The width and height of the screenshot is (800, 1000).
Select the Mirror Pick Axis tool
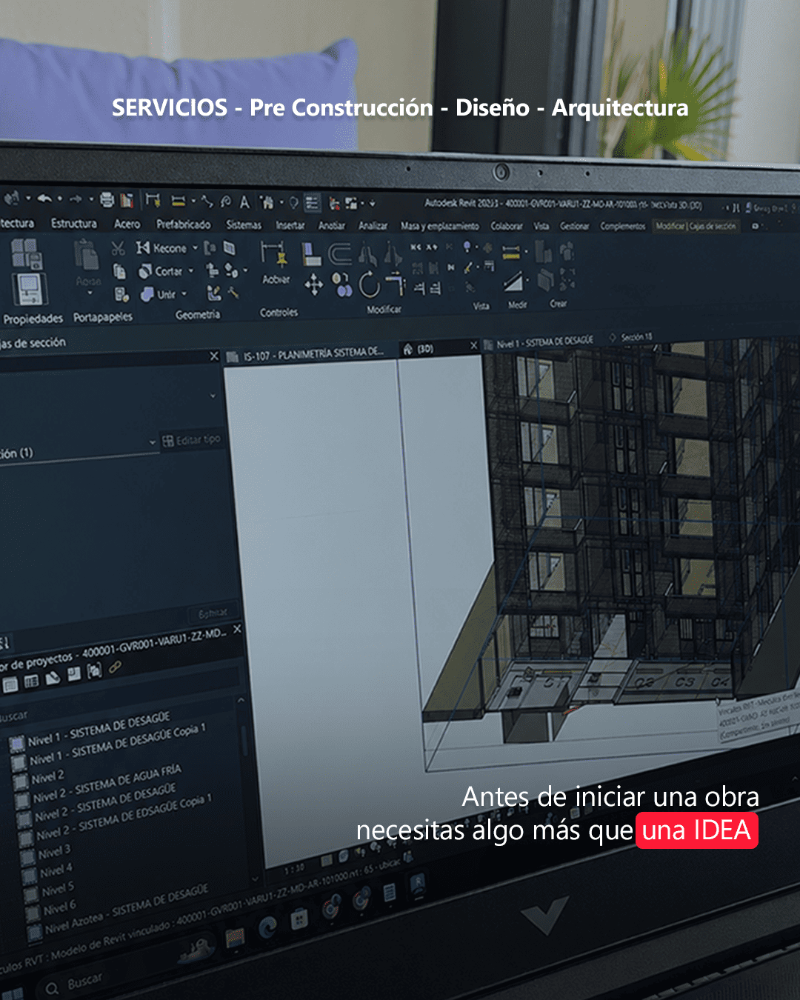[x=368, y=255]
